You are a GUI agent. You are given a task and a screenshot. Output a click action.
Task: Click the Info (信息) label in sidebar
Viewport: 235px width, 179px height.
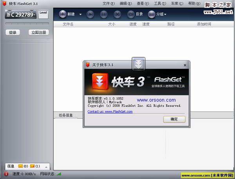11,166
